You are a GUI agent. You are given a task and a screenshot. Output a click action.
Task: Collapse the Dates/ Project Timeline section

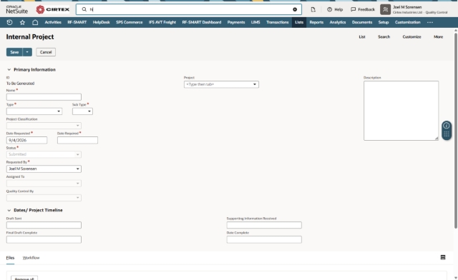coord(9,210)
